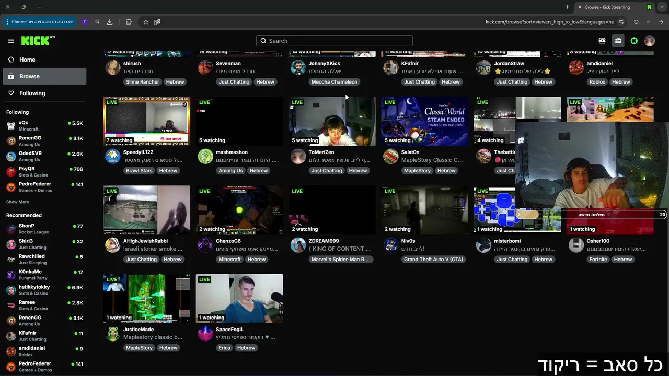The image size is (669, 376).
Task: Open the ChanzoG6 Minecraft stream thumbnail
Action: point(239,210)
